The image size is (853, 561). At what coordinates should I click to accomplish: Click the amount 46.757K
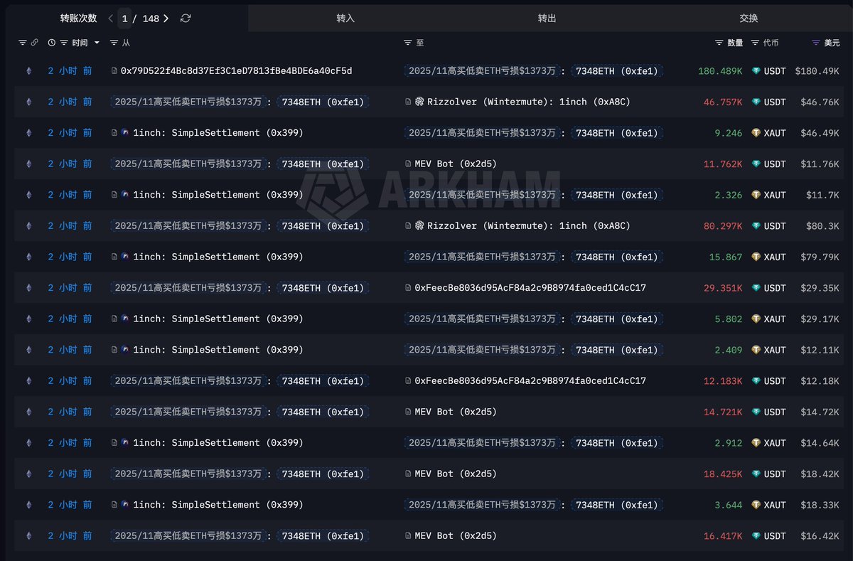pos(723,102)
